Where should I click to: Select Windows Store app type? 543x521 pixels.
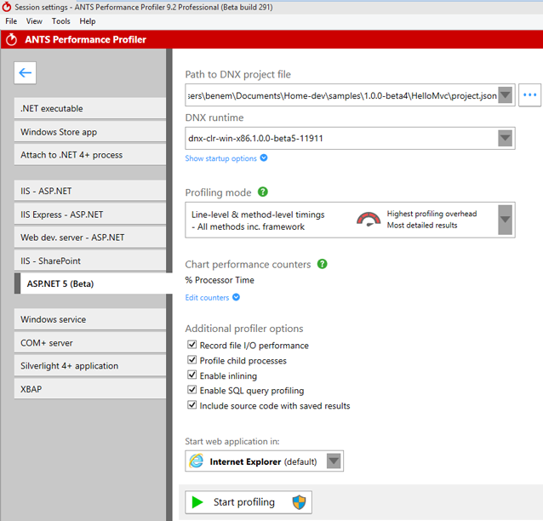[90, 132]
